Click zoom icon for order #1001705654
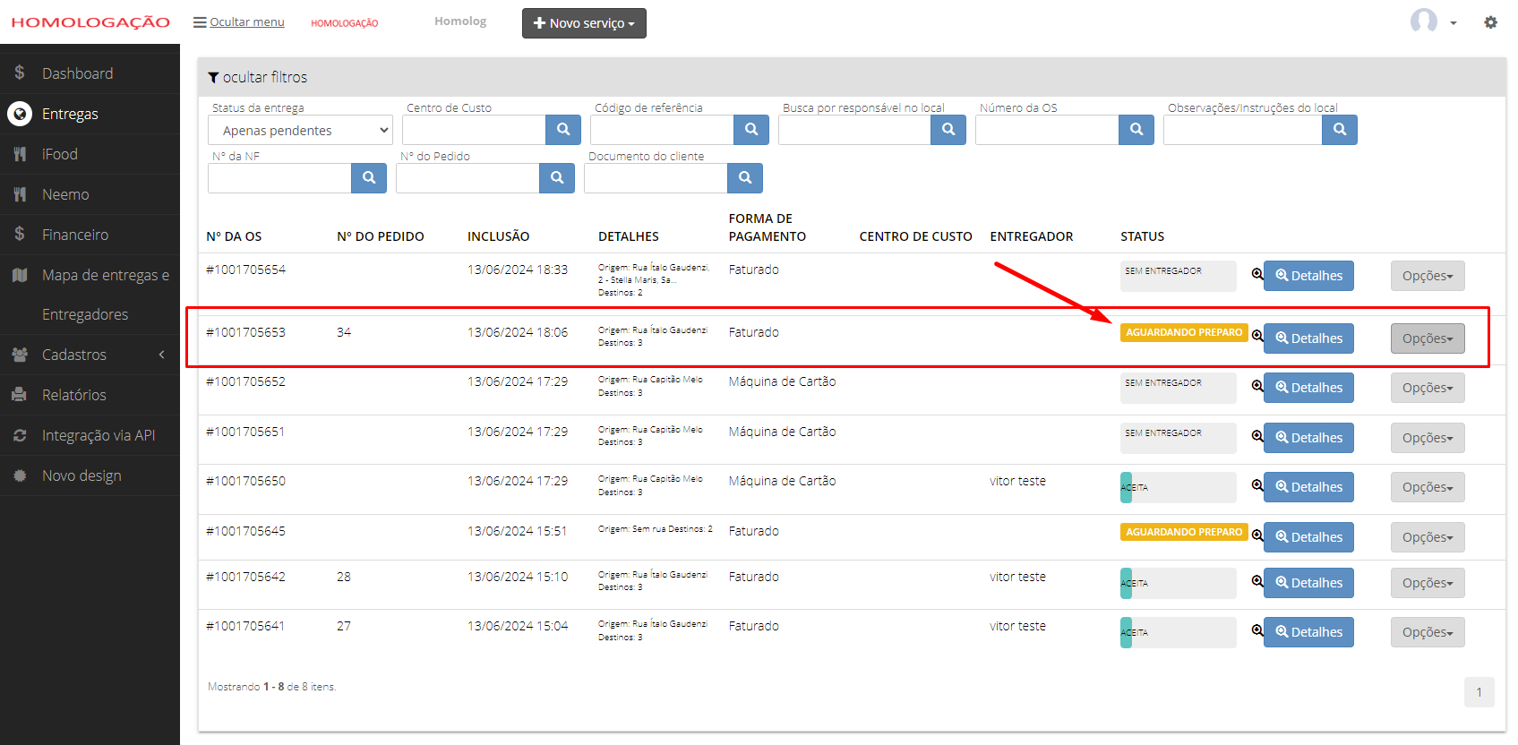This screenshot has height=745, width=1518. pyautogui.click(x=1257, y=274)
